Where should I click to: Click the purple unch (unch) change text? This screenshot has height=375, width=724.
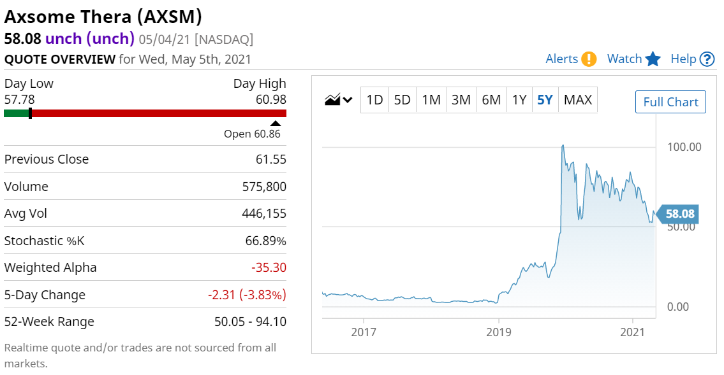pos(89,39)
